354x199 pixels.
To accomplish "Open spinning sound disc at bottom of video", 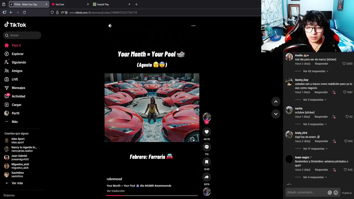I will [x=207, y=192].
